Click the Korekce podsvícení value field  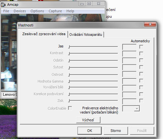(x=129, y=94)
